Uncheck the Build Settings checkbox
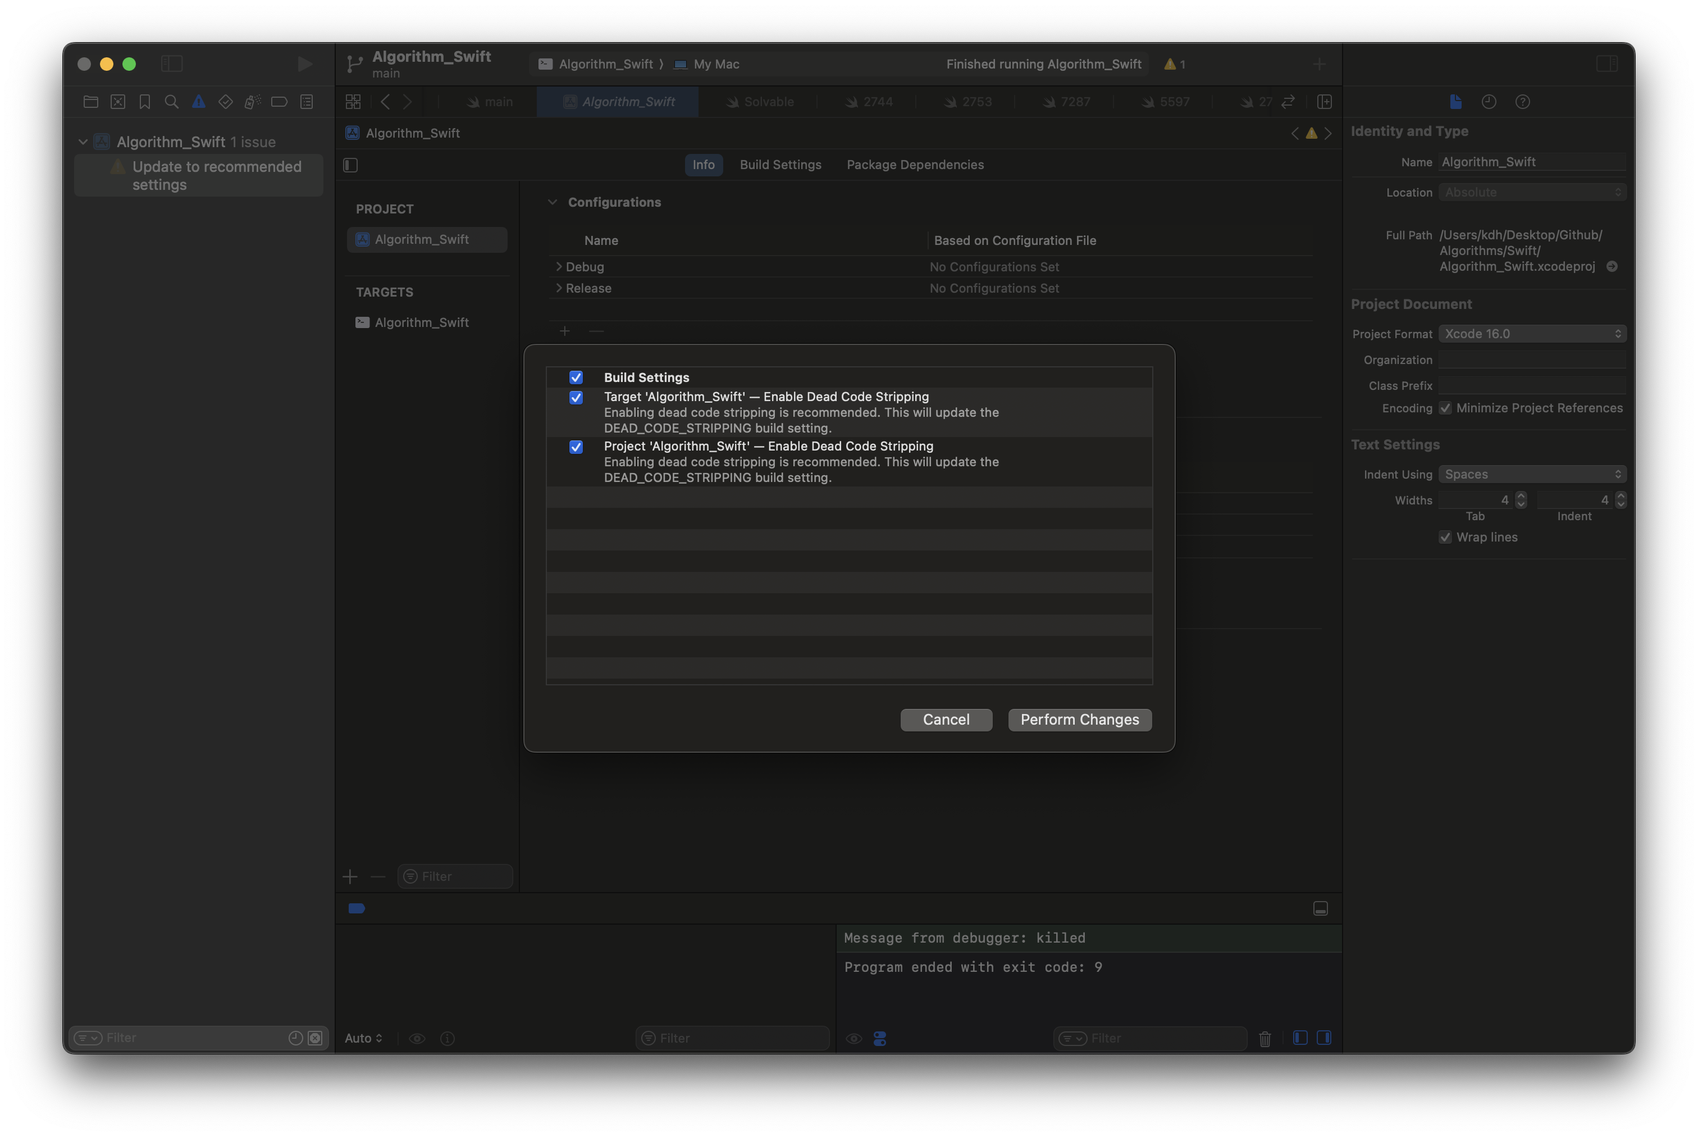 click(576, 377)
